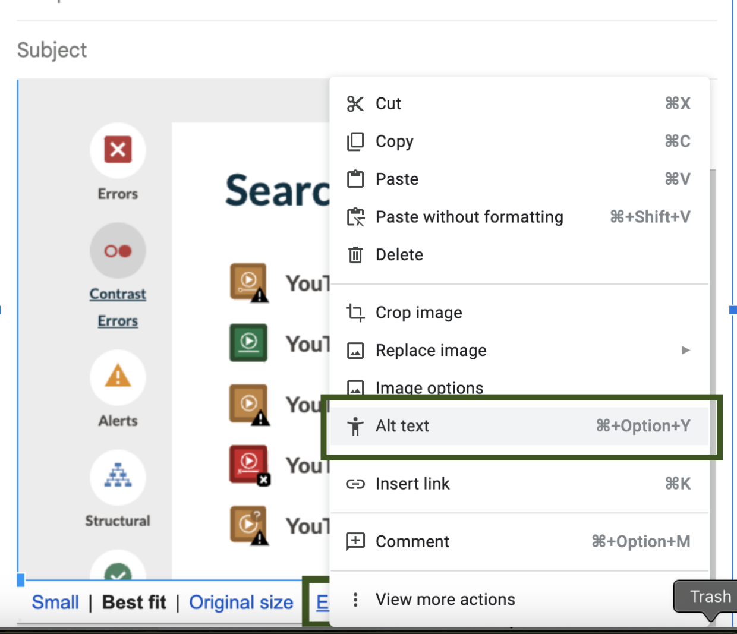Click the Insert link chain icon
The width and height of the screenshot is (737, 634).
(x=356, y=484)
